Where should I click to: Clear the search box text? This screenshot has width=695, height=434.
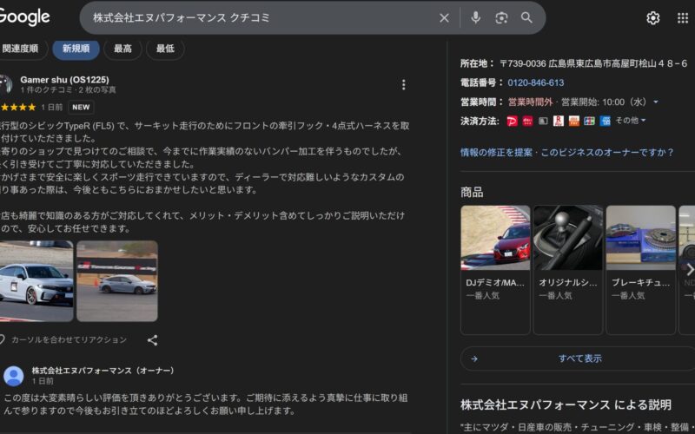444,17
